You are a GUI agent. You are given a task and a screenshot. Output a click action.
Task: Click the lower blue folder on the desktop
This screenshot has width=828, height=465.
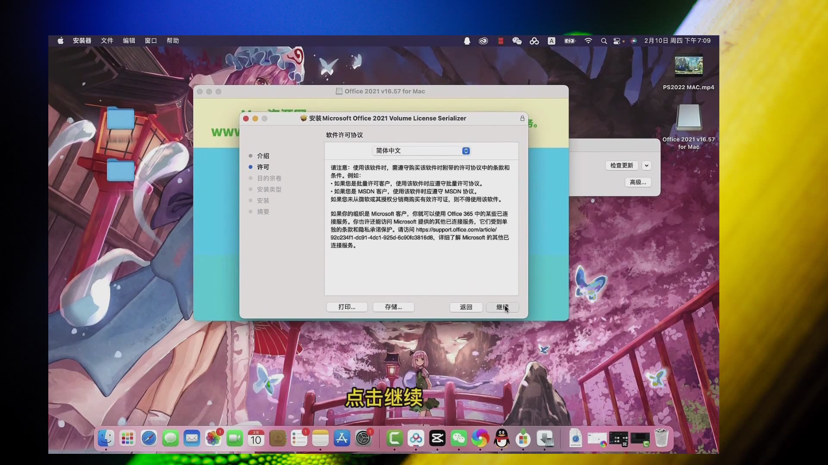point(120,170)
